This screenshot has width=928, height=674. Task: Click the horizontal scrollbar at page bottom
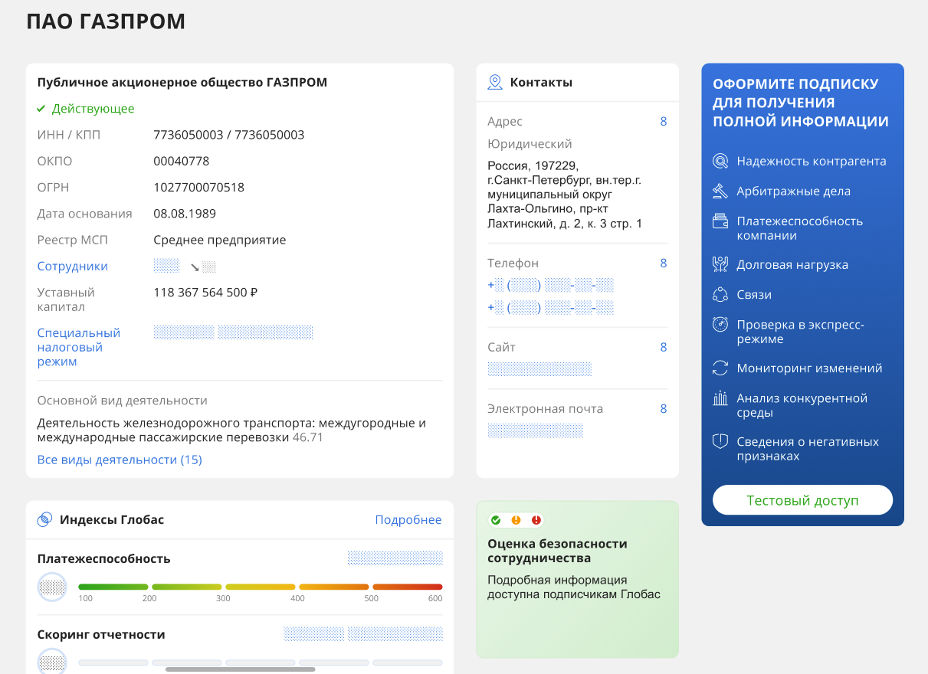241,669
